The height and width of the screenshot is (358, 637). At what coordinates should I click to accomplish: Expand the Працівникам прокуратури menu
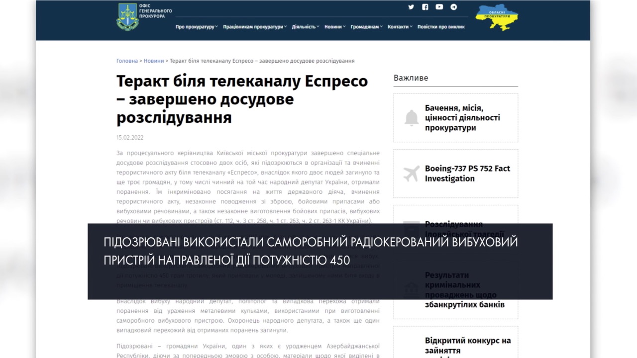255,27
